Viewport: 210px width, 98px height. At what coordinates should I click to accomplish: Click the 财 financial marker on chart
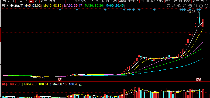click(60, 79)
